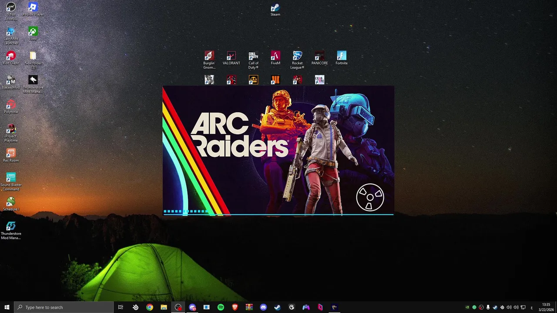Open the Polytoria desktop shortcut
557x313 pixels.
pyautogui.click(x=11, y=107)
